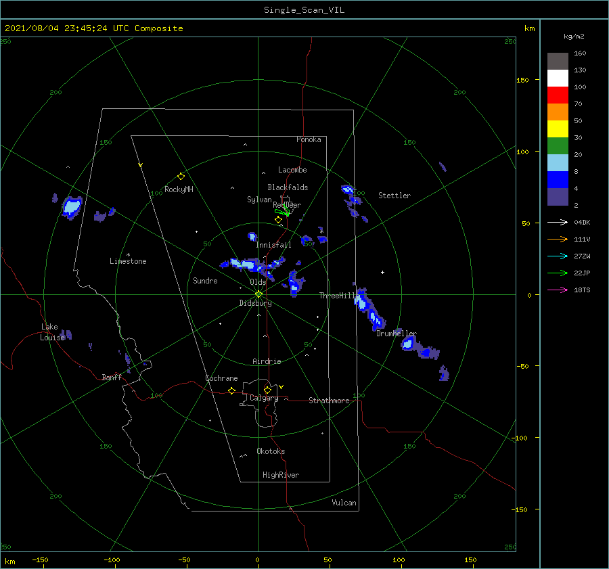
Task: Click the Stettler town label
Action: click(x=394, y=196)
